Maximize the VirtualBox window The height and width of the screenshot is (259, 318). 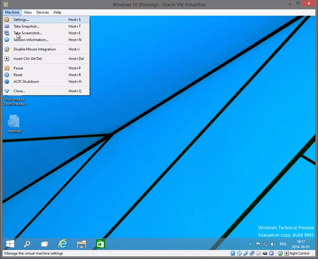click(298, 4)
